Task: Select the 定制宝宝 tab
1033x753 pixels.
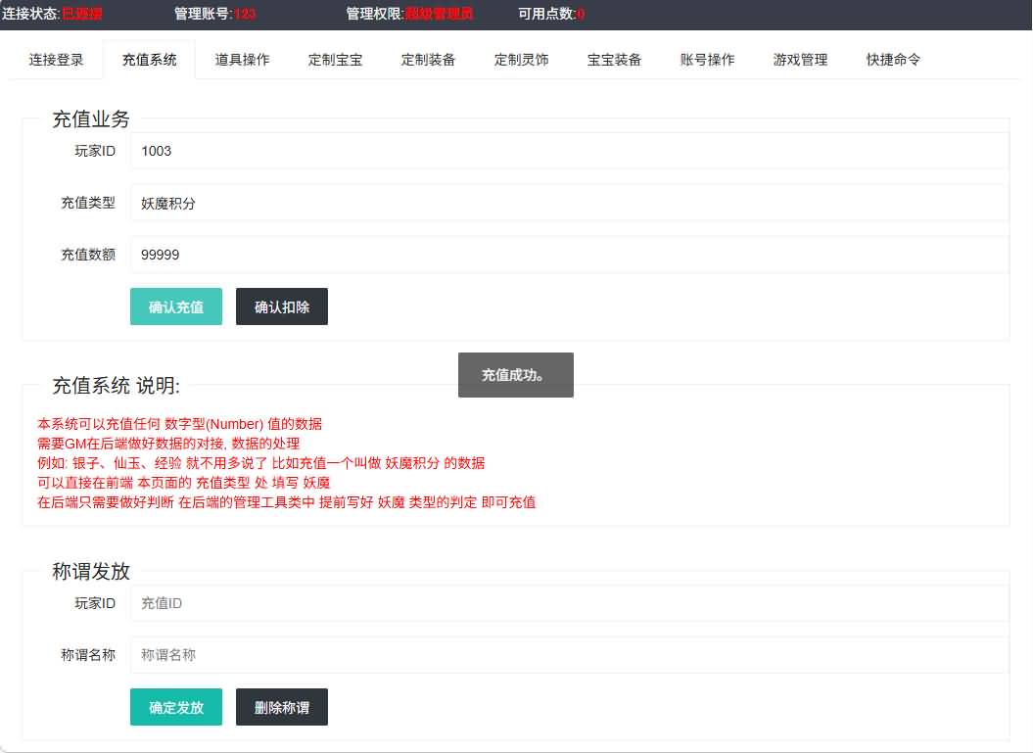Action: [x=335, y=60]
